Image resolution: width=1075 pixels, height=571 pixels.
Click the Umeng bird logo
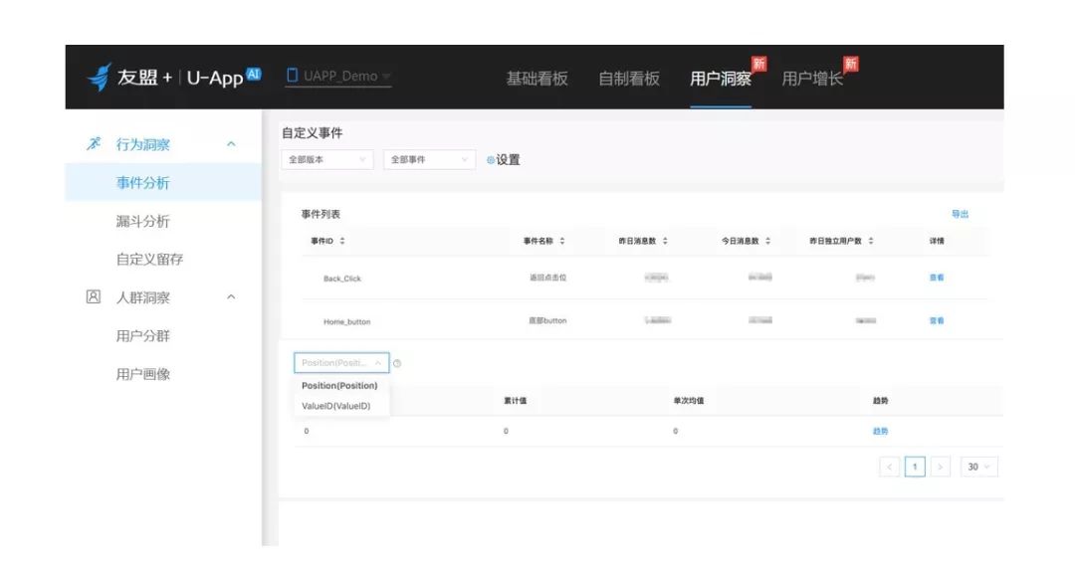[x=101, y=77]
